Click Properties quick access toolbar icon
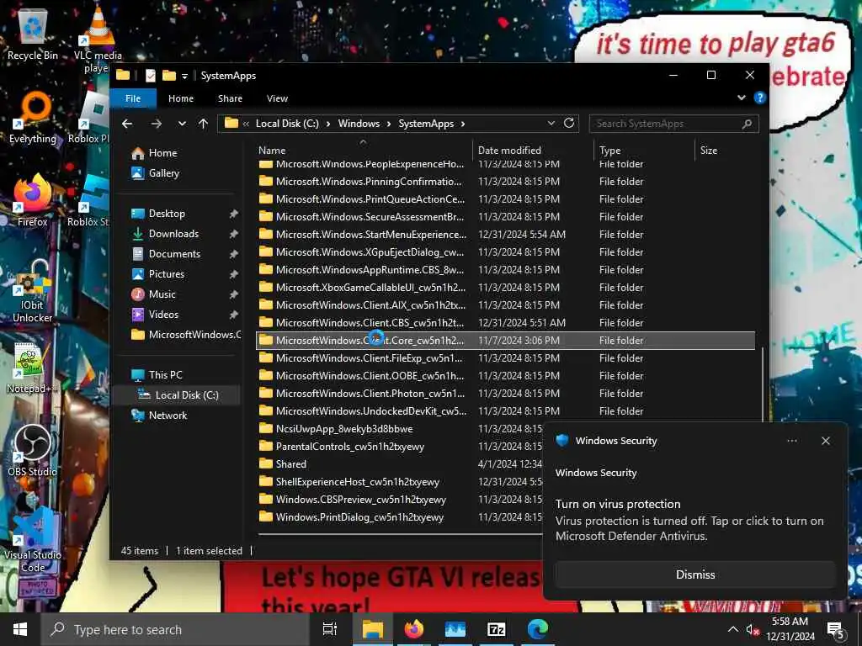This screenshot has width=862, height=646. [151, 76]
